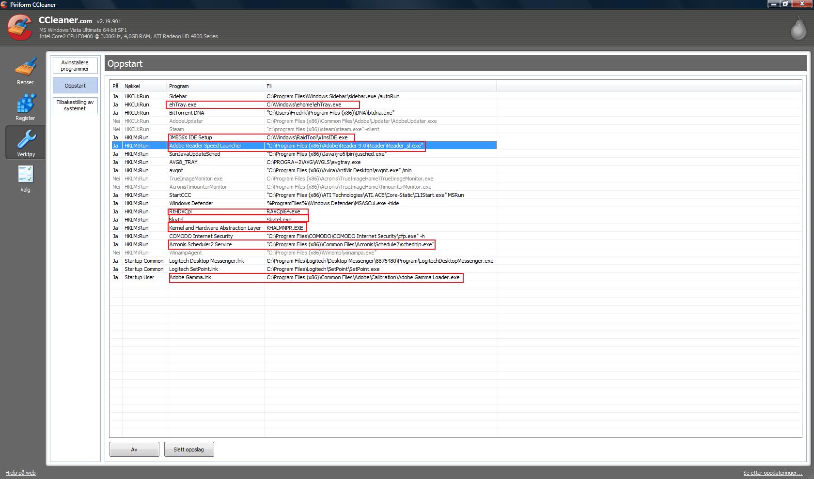The image size is (814, 479).
Task: Select the avgnt startup entry
Action: (303, 170)
